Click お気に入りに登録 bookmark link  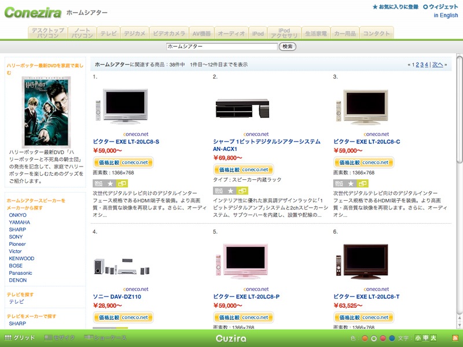coord(396,6)
